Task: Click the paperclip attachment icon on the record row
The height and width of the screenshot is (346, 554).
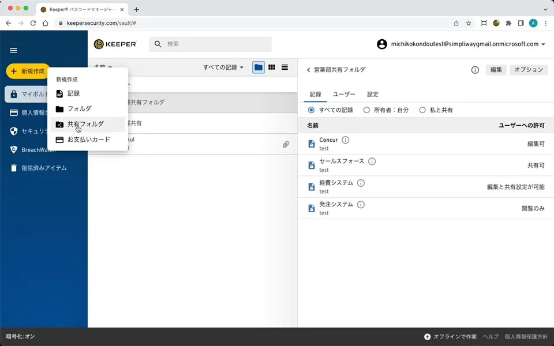Action: click(286, 144)
